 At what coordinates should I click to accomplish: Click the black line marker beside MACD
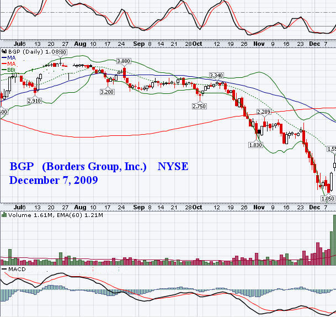coord(4,269)
